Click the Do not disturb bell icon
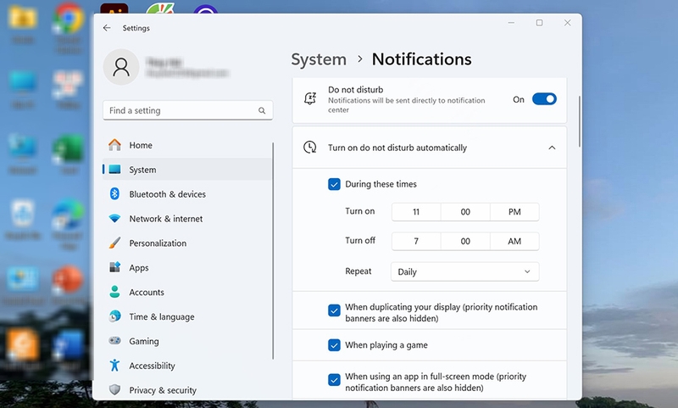This screenshot has height=408, width=678. pyautogui.click(x=310, y=99)
